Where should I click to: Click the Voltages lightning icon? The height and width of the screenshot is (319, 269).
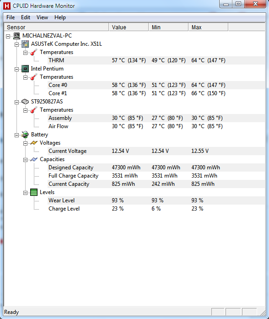click(34, 143)
